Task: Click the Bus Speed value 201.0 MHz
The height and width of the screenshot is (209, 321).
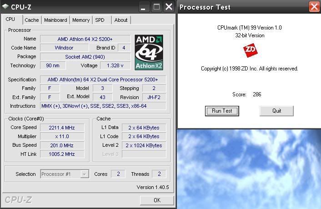Action: [x=62, y=145]
